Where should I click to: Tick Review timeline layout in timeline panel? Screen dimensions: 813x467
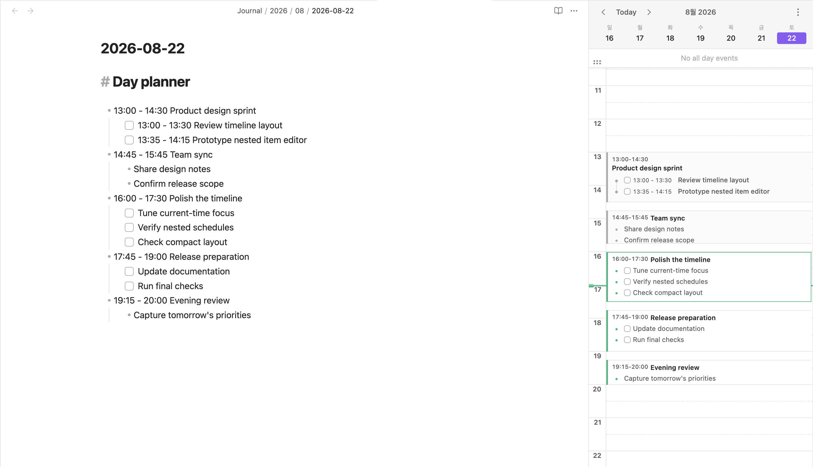click(627, 180)
